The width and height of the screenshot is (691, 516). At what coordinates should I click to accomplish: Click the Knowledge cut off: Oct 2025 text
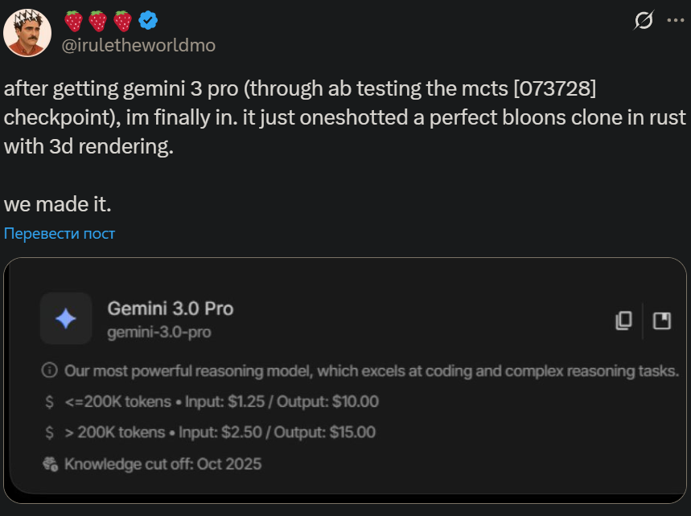click(x=162, y=464)
